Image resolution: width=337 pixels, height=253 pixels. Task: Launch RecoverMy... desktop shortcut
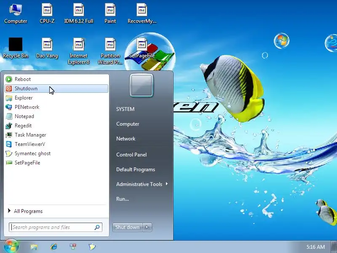pos(142,13)
